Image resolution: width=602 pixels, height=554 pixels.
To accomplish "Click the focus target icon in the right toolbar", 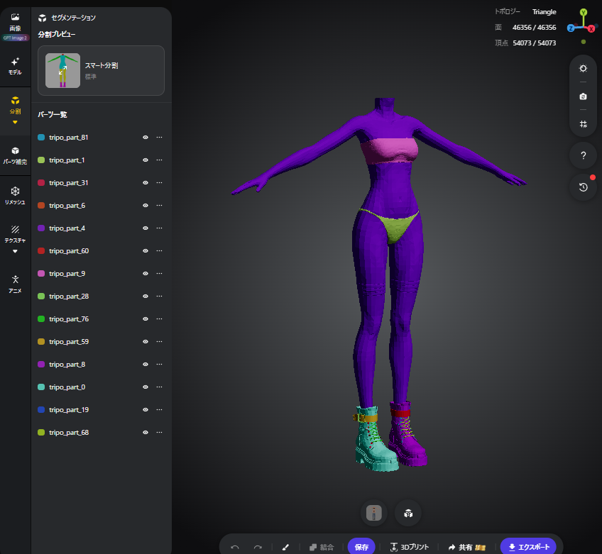I will click(x=583, y=68).
